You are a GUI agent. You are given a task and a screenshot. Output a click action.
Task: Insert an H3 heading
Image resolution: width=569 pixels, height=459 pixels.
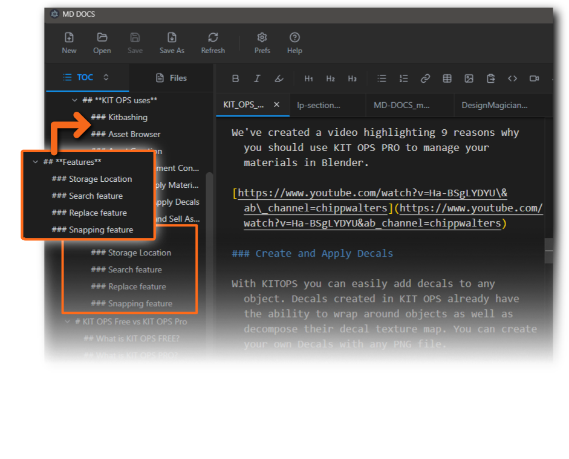coord(352,79)
